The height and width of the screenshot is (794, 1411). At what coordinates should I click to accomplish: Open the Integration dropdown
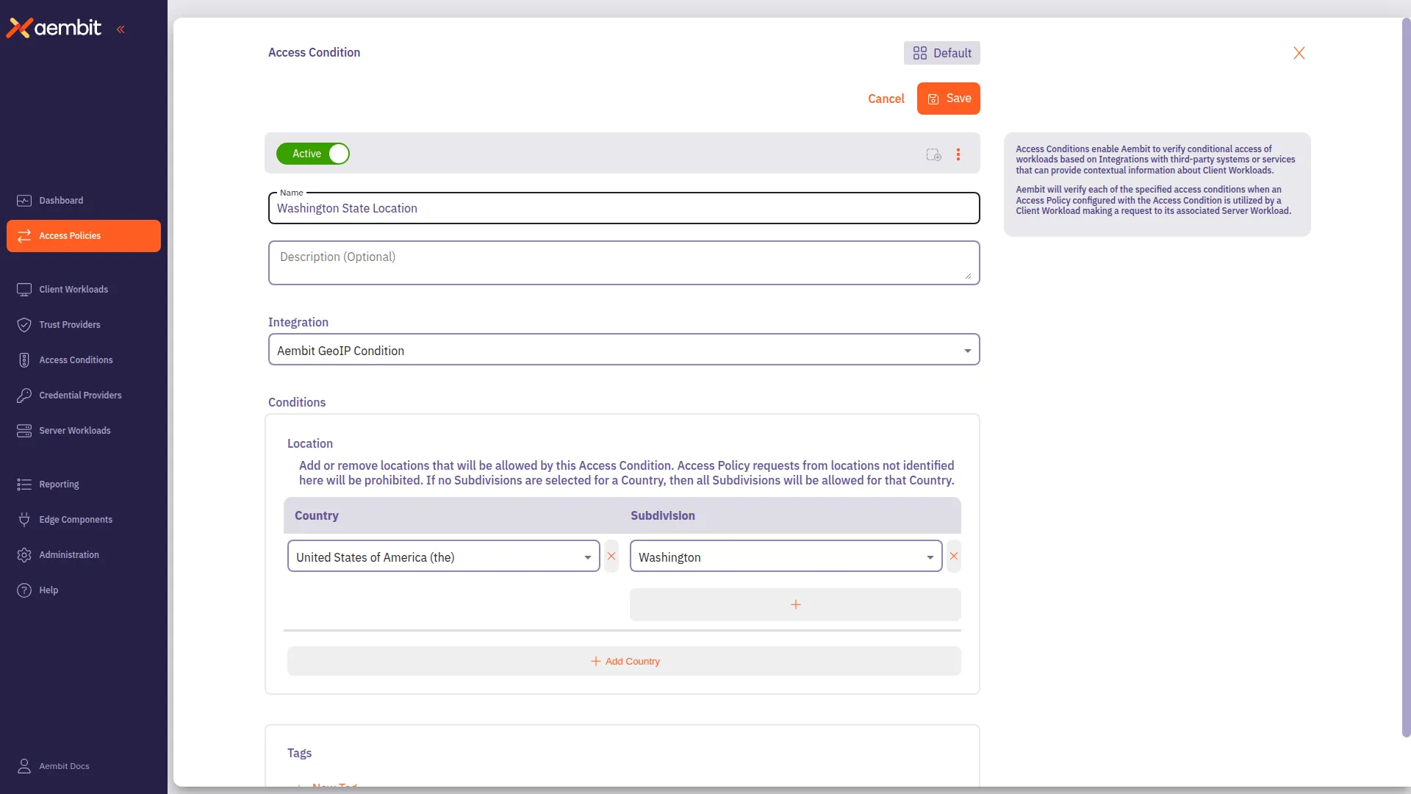point(624,351)
